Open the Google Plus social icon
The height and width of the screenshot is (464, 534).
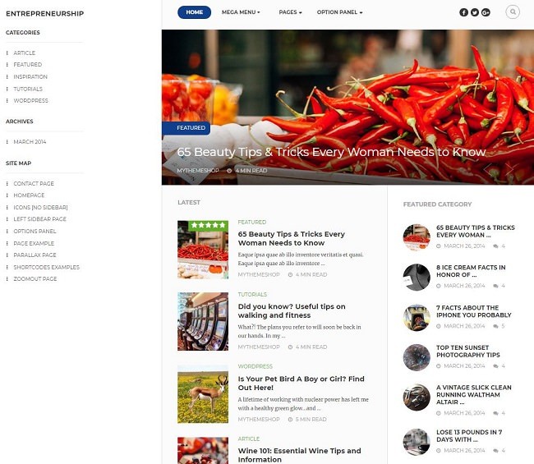pyautogui.click(x=486, y=12)
